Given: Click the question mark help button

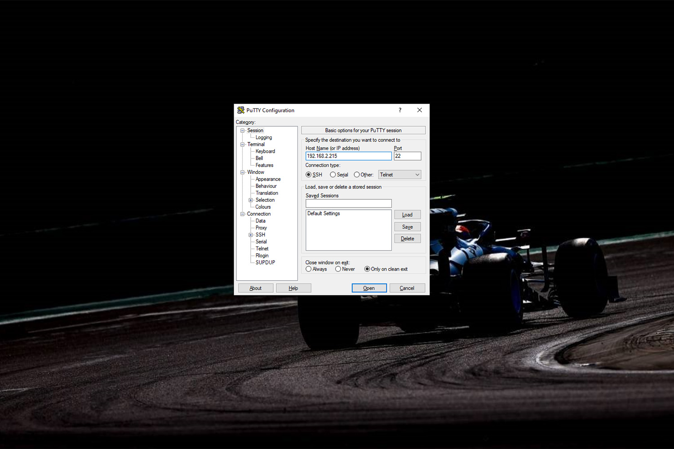Looking at the screenshot, I should [x=400, y=110].
